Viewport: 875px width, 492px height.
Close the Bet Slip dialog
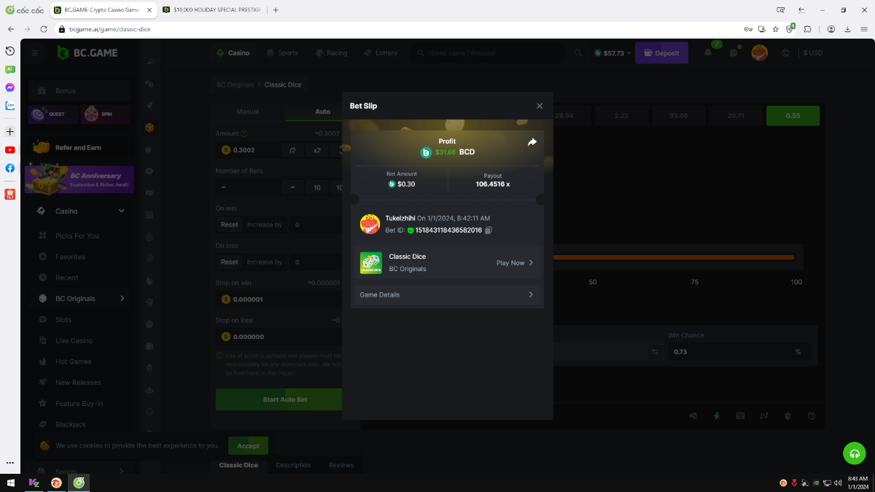(540, 106)
